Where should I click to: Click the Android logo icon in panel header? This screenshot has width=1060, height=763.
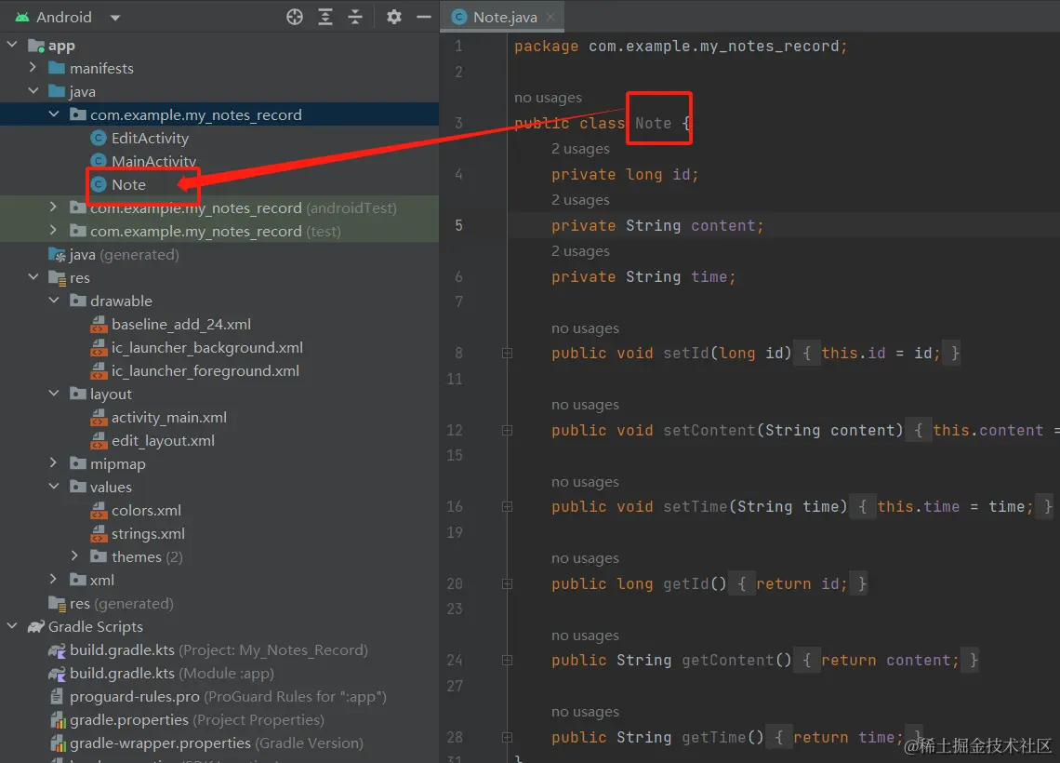tap(22, 17)
